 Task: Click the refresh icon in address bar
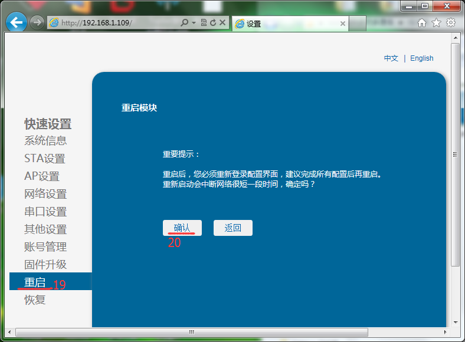click(212, 22)
